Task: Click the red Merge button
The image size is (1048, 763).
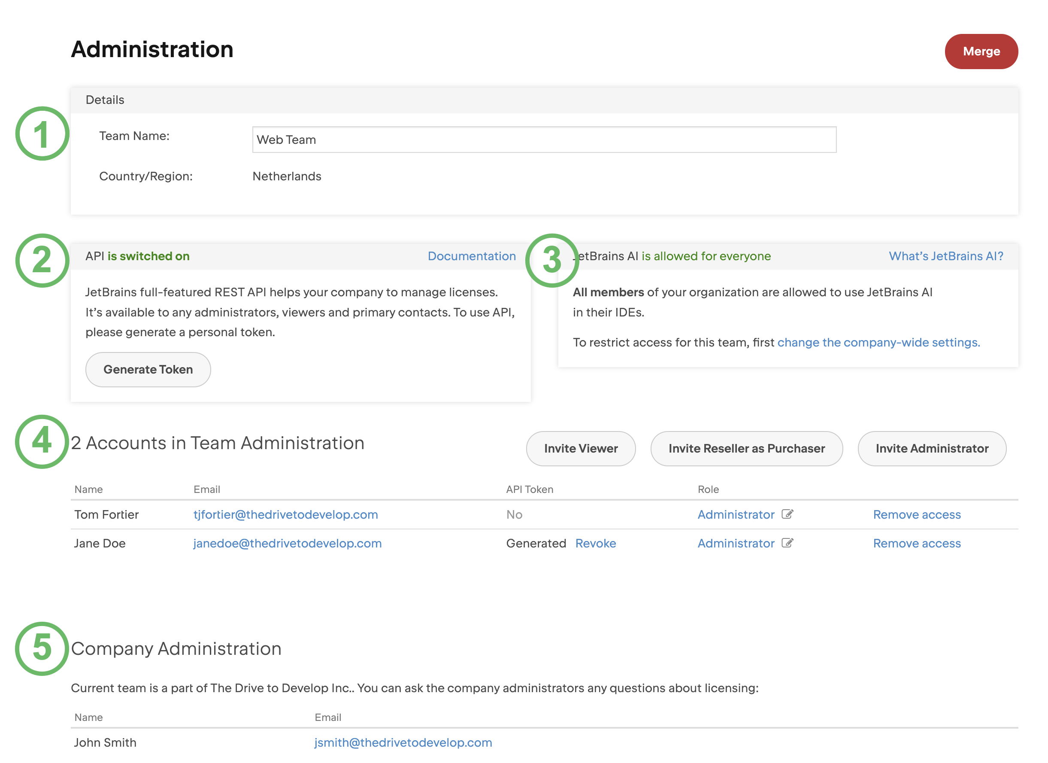Action: [981, 52]
